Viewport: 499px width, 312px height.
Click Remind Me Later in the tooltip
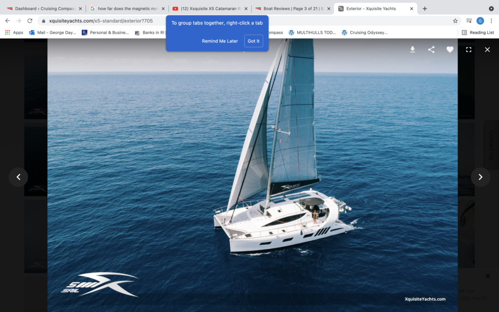[220, 41]
